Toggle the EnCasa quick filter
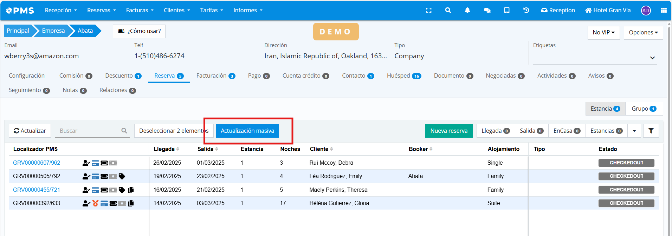Viewport: 672px width, 236px height. pyautogui.click(x=566, y=131)
